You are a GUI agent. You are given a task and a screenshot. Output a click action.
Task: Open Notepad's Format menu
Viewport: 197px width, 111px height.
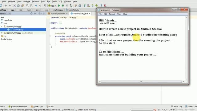pos(112,14)
